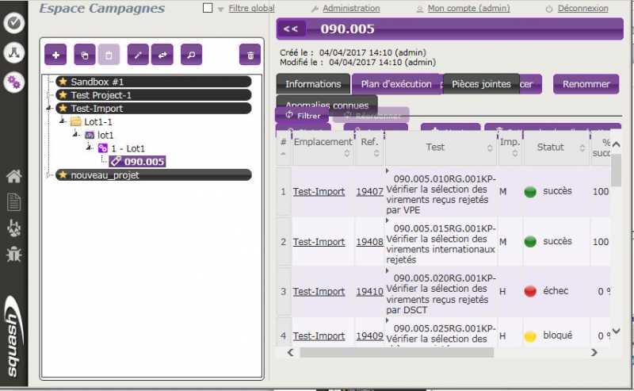
Task: Collapse the Test-Import project node
Action: (x=49, y=109)
